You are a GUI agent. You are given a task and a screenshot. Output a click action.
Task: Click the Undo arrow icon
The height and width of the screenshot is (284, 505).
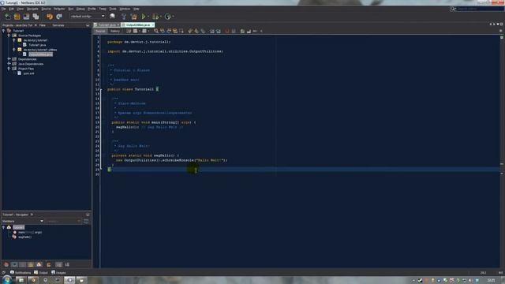pyautogui.click(x=50, y=17)
